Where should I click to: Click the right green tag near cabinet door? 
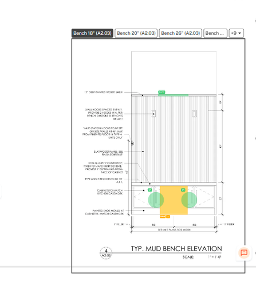coord(183,190)
